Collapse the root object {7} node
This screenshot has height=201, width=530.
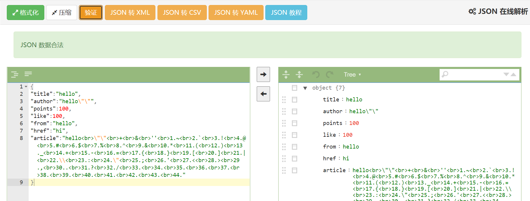(x=305, y=88)
